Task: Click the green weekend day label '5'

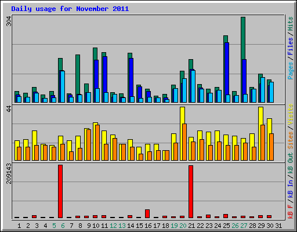Action: (x=54, y=226)
